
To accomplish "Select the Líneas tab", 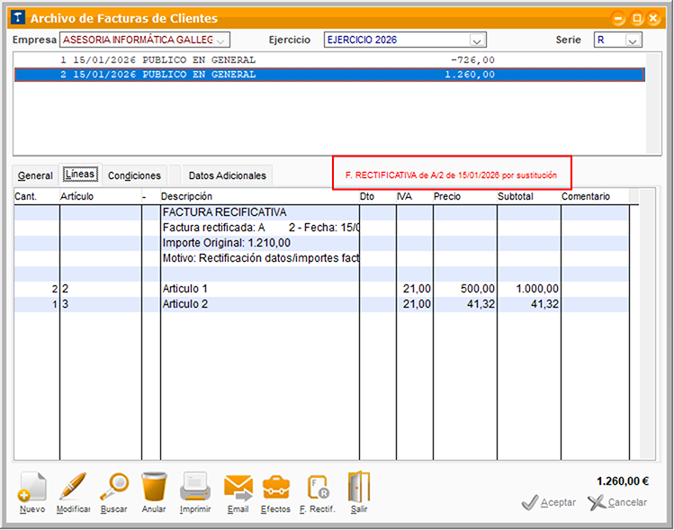I will [x=80, y=174].
